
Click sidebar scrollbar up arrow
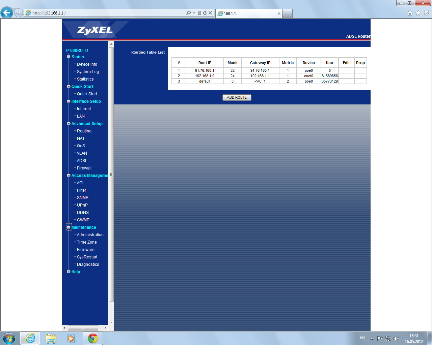pos(111,44)
